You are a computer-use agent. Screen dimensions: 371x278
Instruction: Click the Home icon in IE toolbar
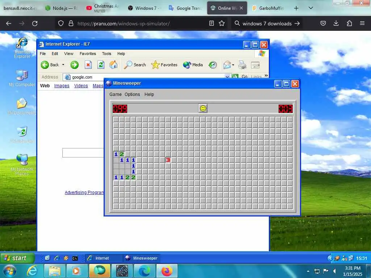(x=113, y=65)
